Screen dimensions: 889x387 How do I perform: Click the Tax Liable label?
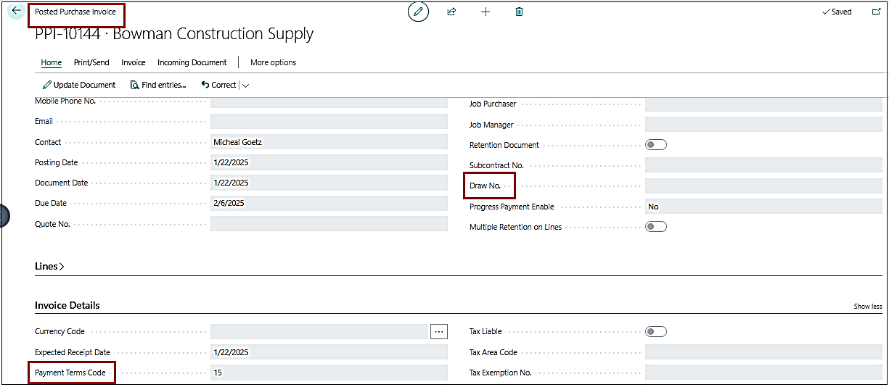[x=486, y=331]
